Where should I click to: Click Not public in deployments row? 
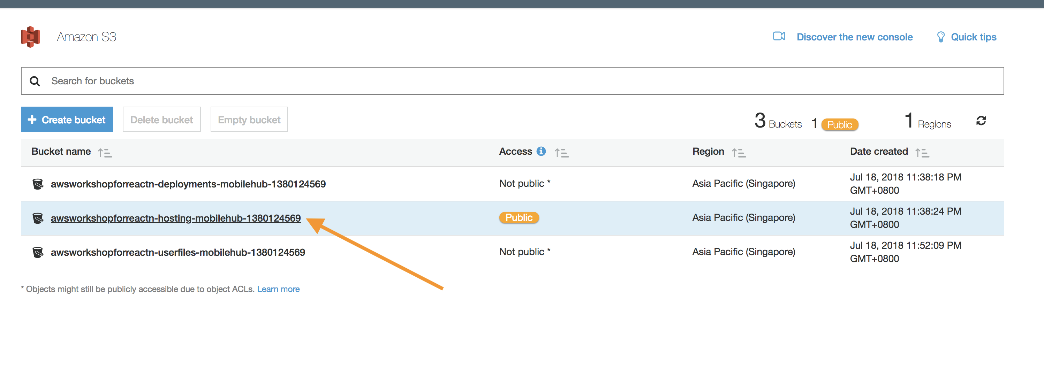[x=524, y=184]
